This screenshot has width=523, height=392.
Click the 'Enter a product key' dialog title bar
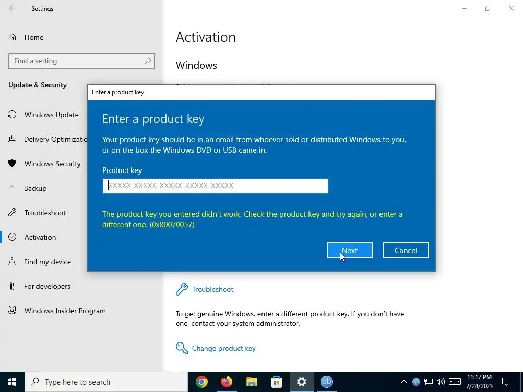pyautogui.click(x=261, y=92)
